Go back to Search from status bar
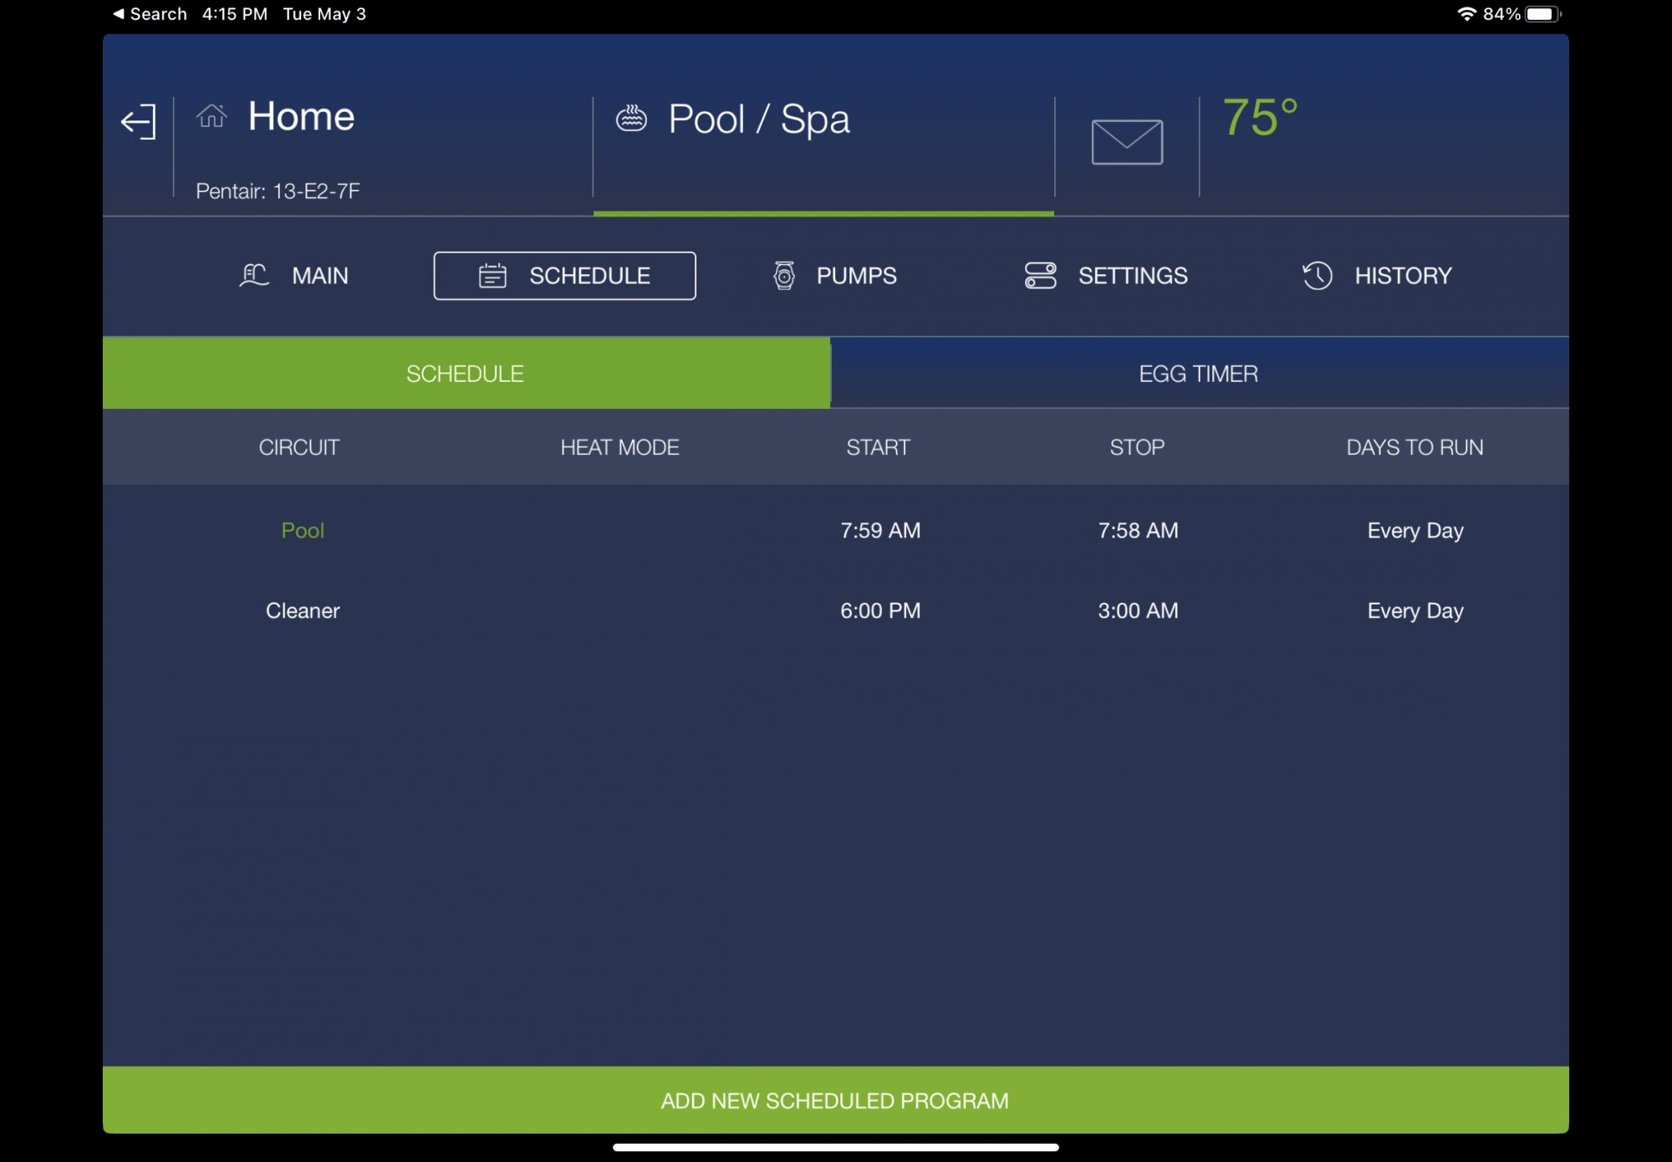 [150, 14]
